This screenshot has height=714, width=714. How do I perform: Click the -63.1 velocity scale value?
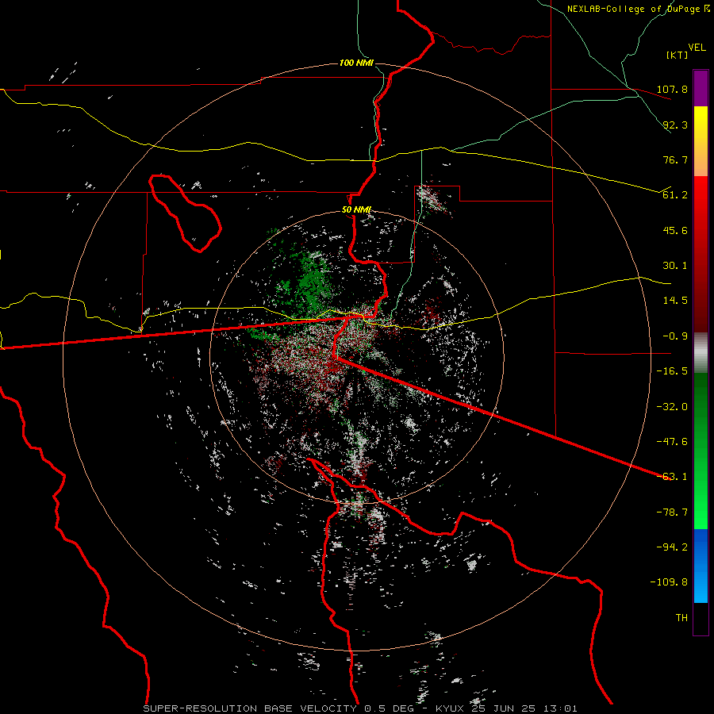coord(672,477)
